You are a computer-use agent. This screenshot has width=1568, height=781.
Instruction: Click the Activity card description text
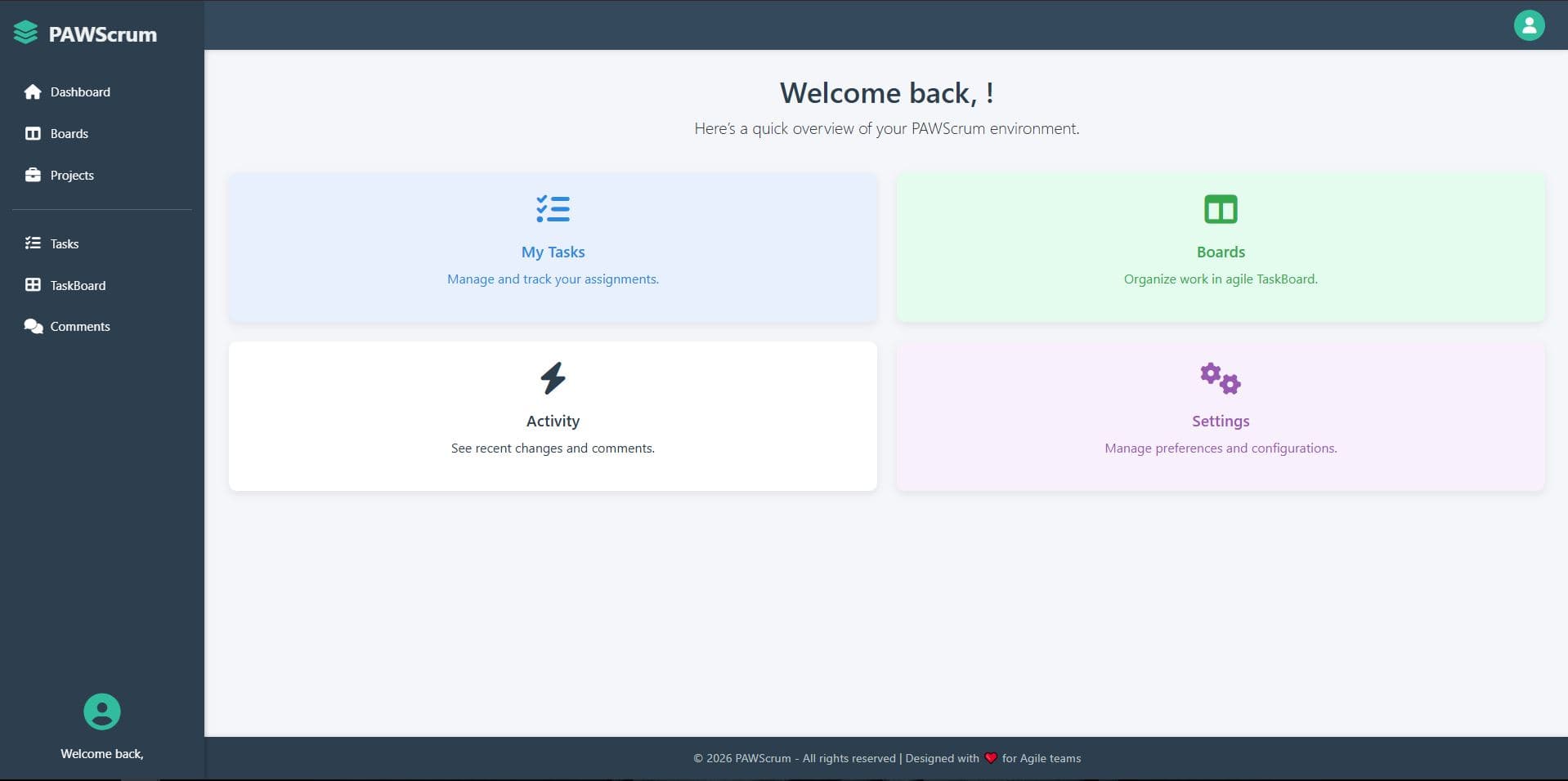pyautogui.click(x=553, y=448)
